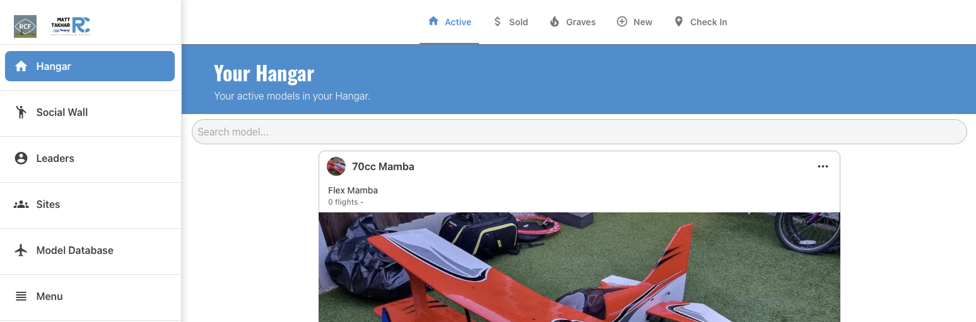Click the Leaders account icon
Image resolution: width=976 pixels, height=322 pixels.
[x=21, y=158]
